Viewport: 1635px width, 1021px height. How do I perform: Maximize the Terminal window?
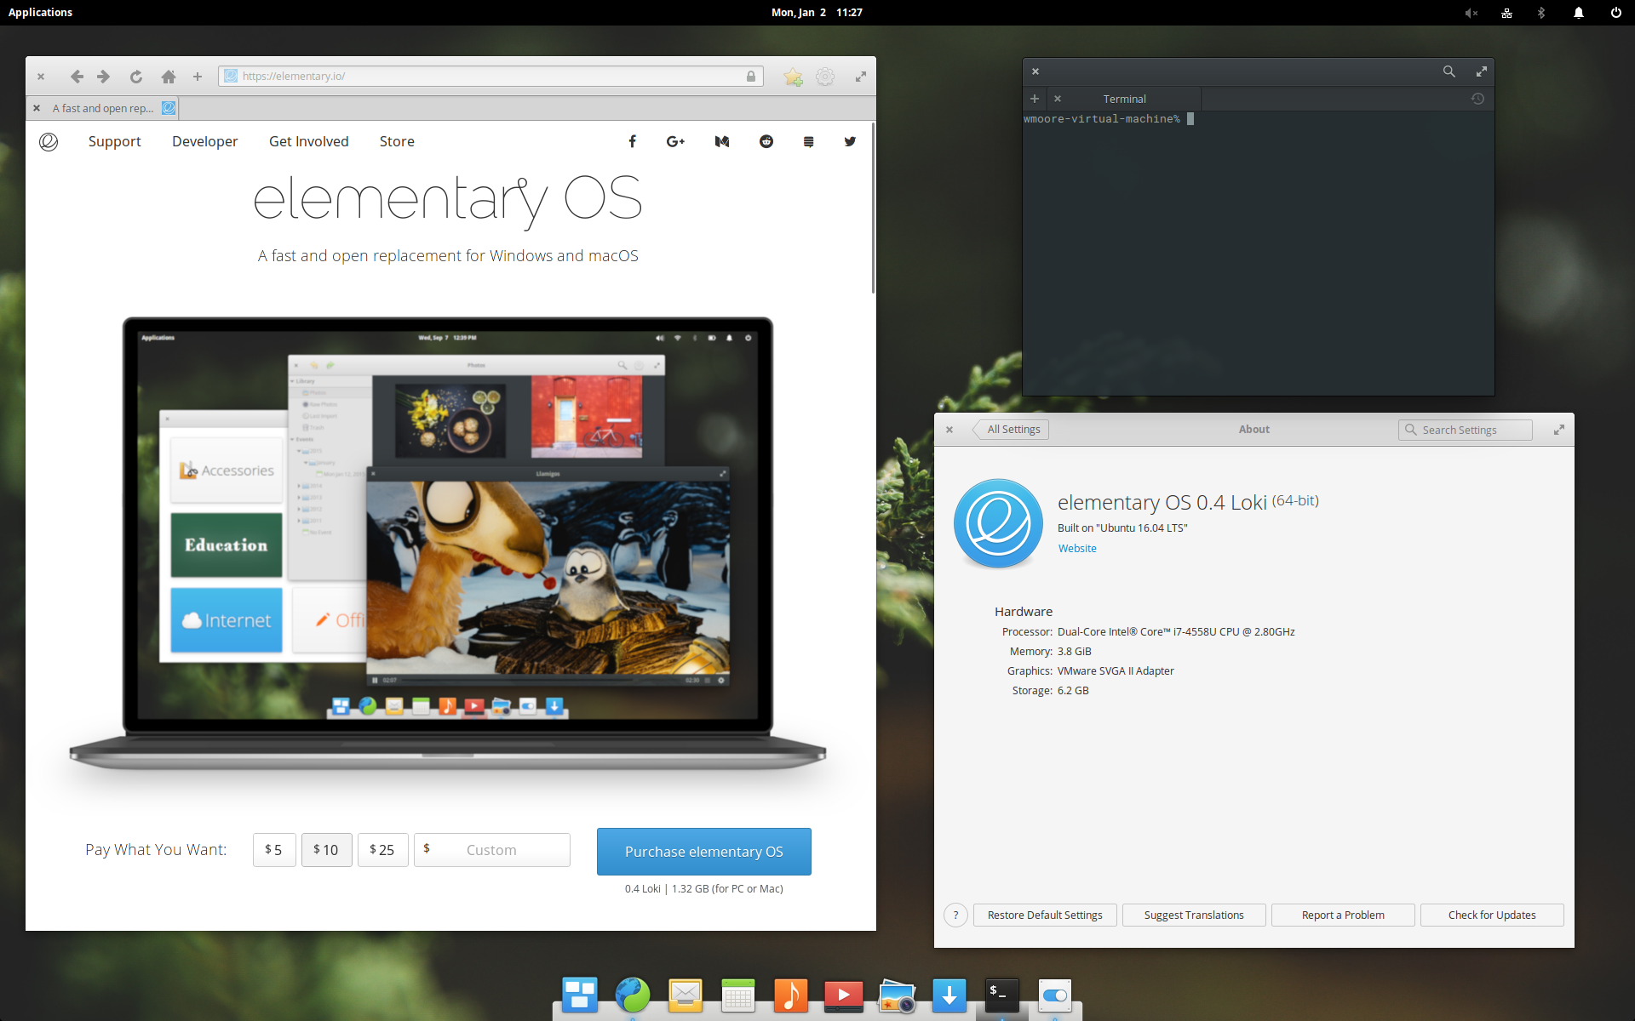coord(1482,71)
